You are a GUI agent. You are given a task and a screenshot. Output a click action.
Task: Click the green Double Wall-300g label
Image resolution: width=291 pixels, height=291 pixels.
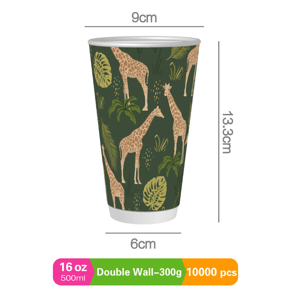pyautogui.click(x=139, y=272)
